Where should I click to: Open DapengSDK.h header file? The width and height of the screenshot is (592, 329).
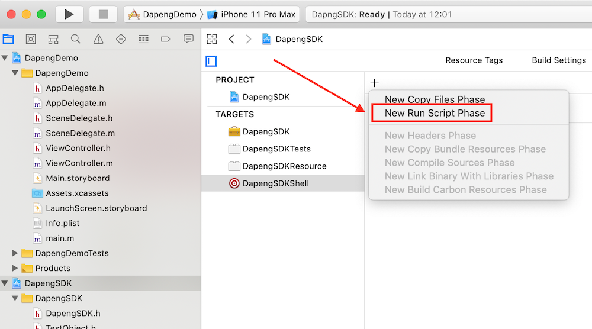coord(73,314)
